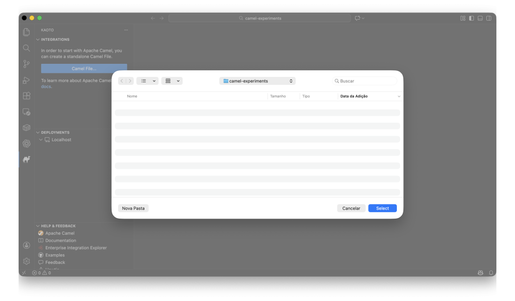Open the camel-experiments location dropdown
The width and height of the screenshot is (515, 301).
[257, 80]
